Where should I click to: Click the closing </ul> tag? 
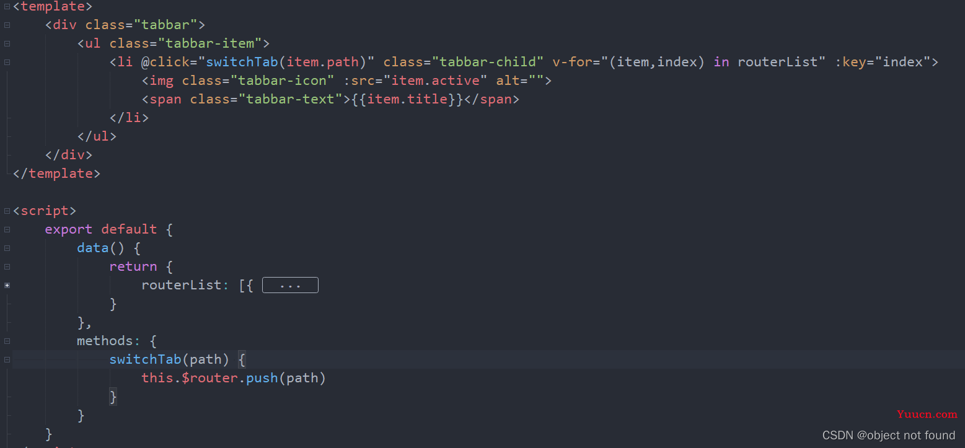[x=97, y=136]
